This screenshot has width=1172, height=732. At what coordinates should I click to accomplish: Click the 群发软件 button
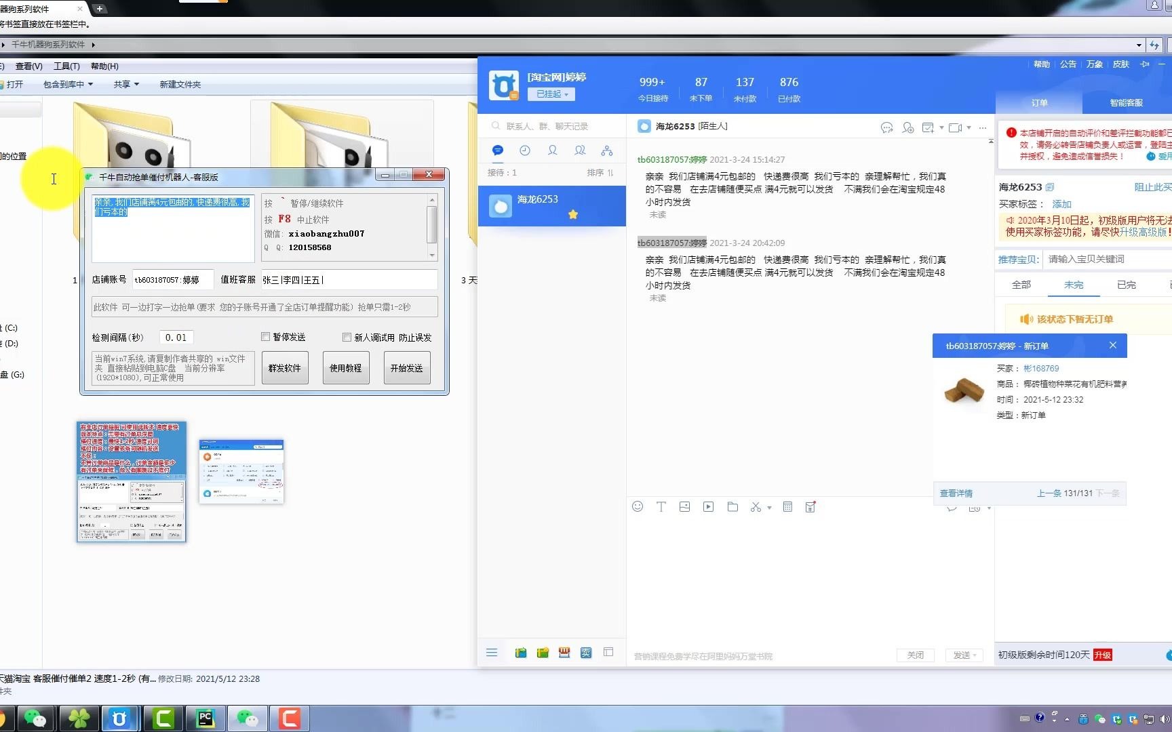point(285,368)
